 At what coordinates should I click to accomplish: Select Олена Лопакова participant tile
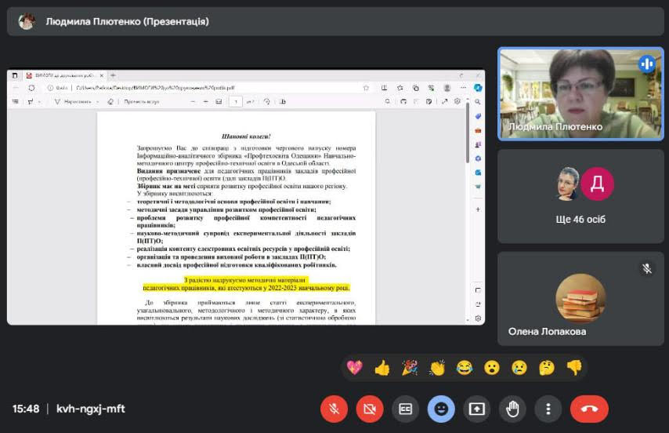pos(580,298)
